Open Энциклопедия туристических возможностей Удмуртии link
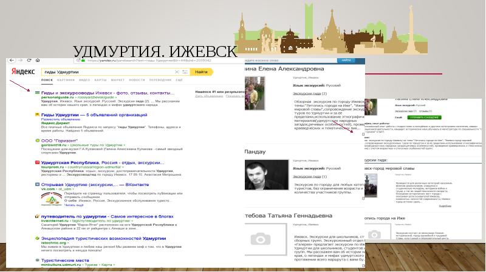 coord(103,238)
